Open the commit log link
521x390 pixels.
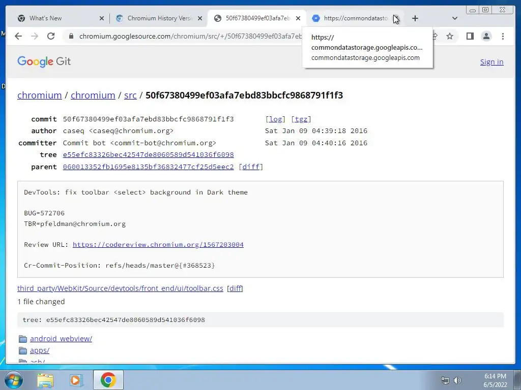coord(275,119)
